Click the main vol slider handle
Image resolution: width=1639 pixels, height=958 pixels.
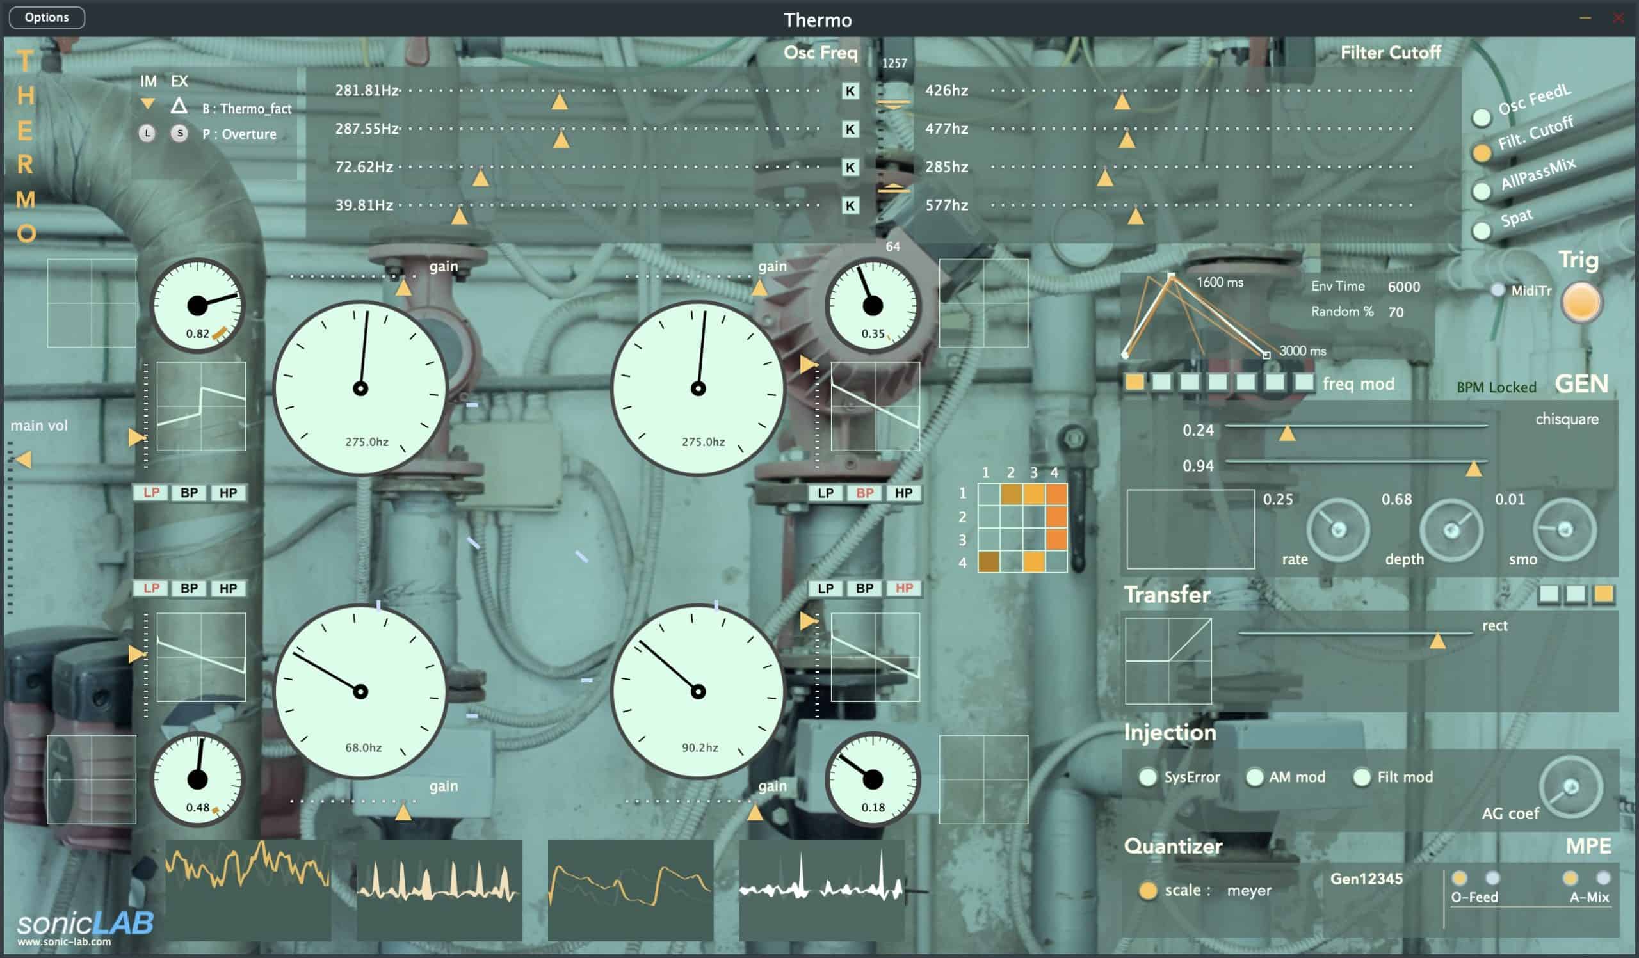pyautogui.click(x=24, y=459)
